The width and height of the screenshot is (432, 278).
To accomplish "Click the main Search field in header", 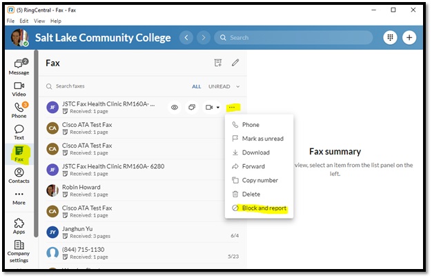I will [293, 37].
